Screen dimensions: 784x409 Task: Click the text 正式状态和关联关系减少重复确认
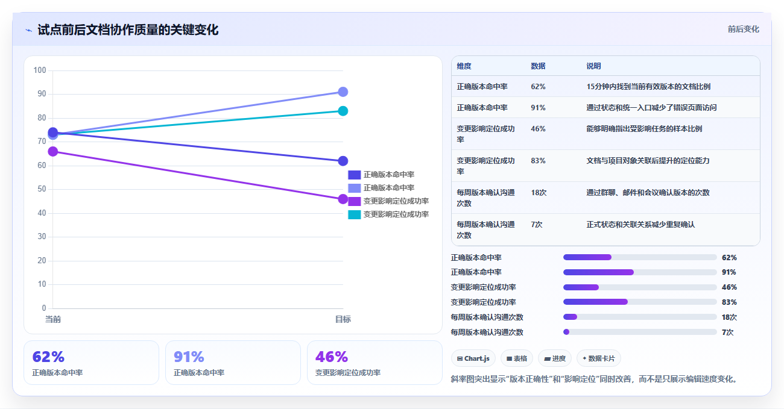(x=640, y=225)
